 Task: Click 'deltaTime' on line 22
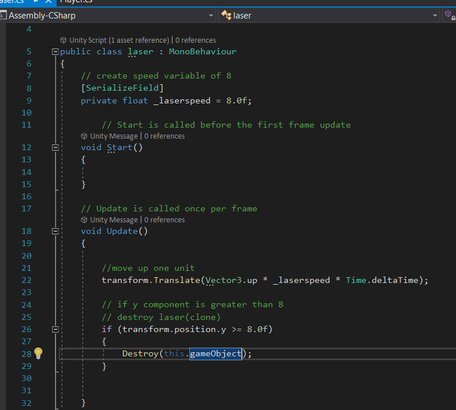[395, 280]
